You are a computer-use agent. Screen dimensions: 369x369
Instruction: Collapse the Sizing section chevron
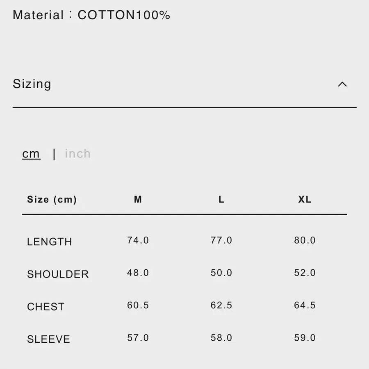click(x=342, y=84)
